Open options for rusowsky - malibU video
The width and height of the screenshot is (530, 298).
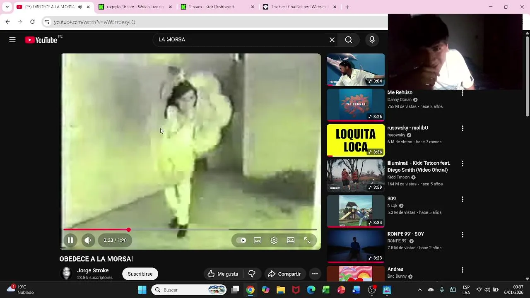click(463, 128)
